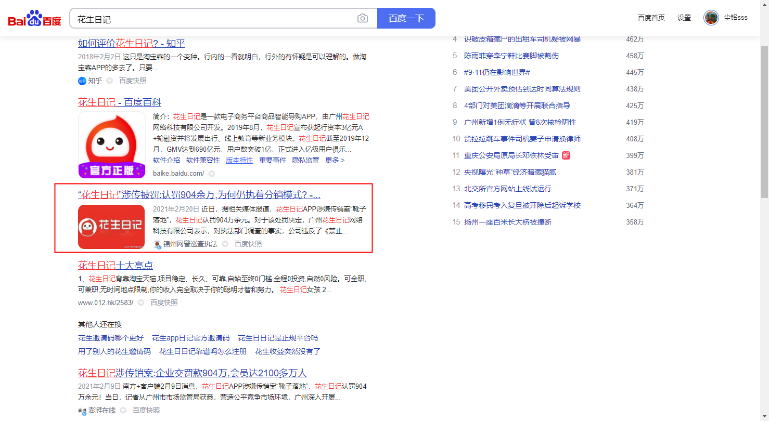The width and height of the screenshot is (769, 421).
Task: Click the red 新 badge icon
Action: pos(566,155)
